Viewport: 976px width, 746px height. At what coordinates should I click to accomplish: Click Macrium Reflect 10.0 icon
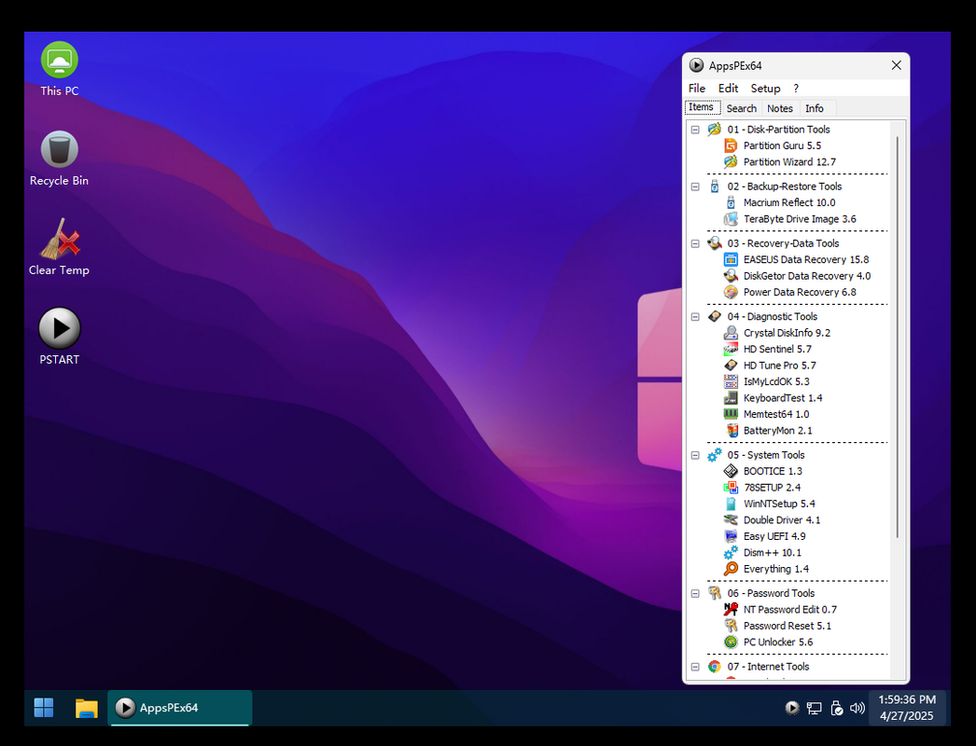(731, 203)
